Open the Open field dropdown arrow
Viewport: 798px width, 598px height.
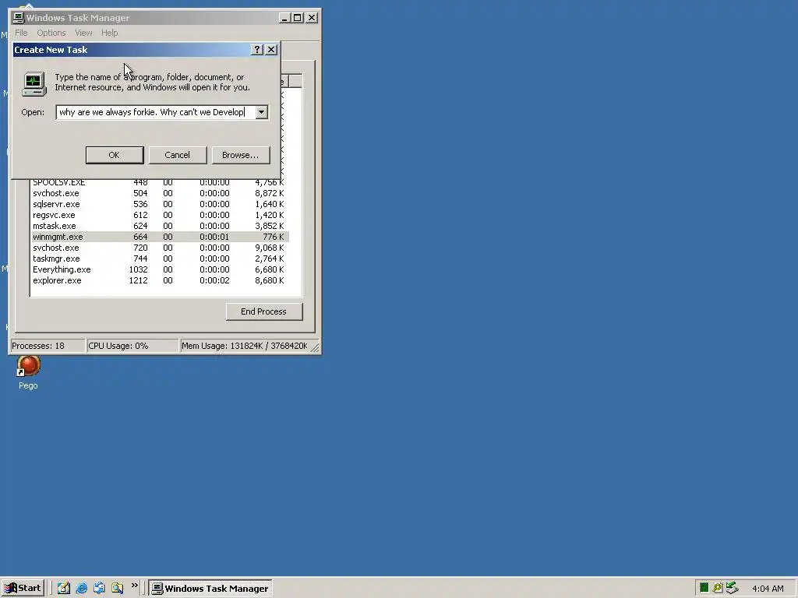point(262,112)
